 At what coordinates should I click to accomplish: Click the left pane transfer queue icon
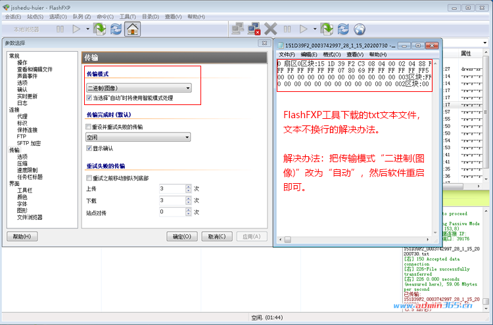click(x=100, y=29)
